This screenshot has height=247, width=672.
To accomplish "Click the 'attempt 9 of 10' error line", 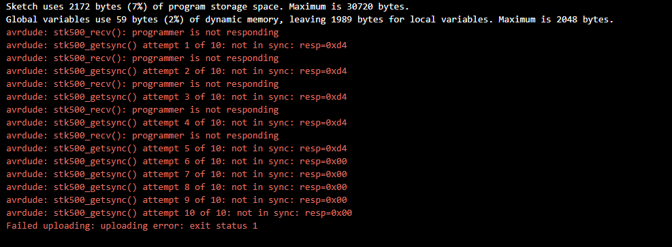I will [176, 200].
